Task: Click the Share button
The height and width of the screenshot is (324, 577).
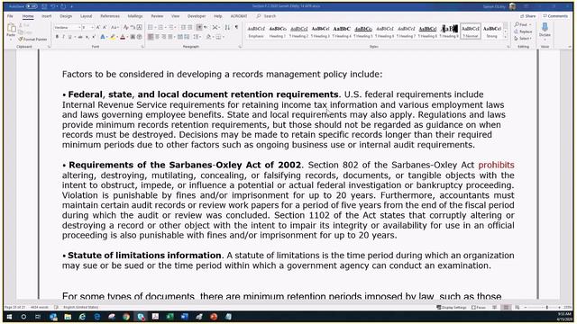Action: [x=528, y=16]
